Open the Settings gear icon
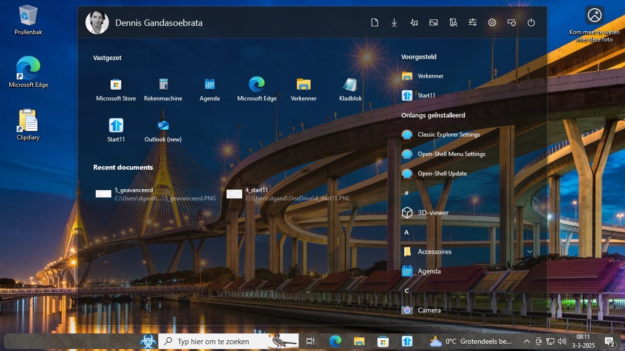 click(x=492, y=22)
